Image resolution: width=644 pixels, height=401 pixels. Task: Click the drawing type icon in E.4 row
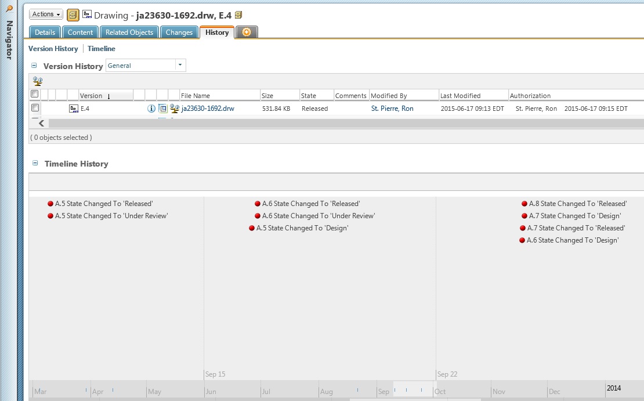(x=74, y=109)
